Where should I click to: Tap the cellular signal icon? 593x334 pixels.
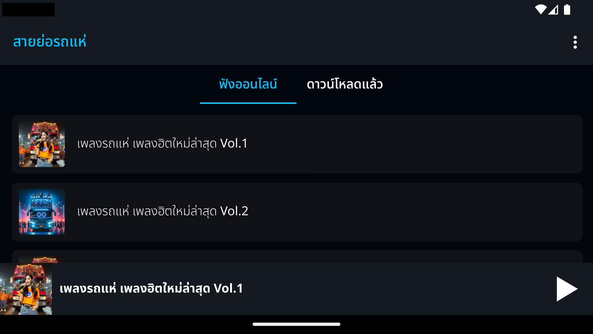pos(553,10)
